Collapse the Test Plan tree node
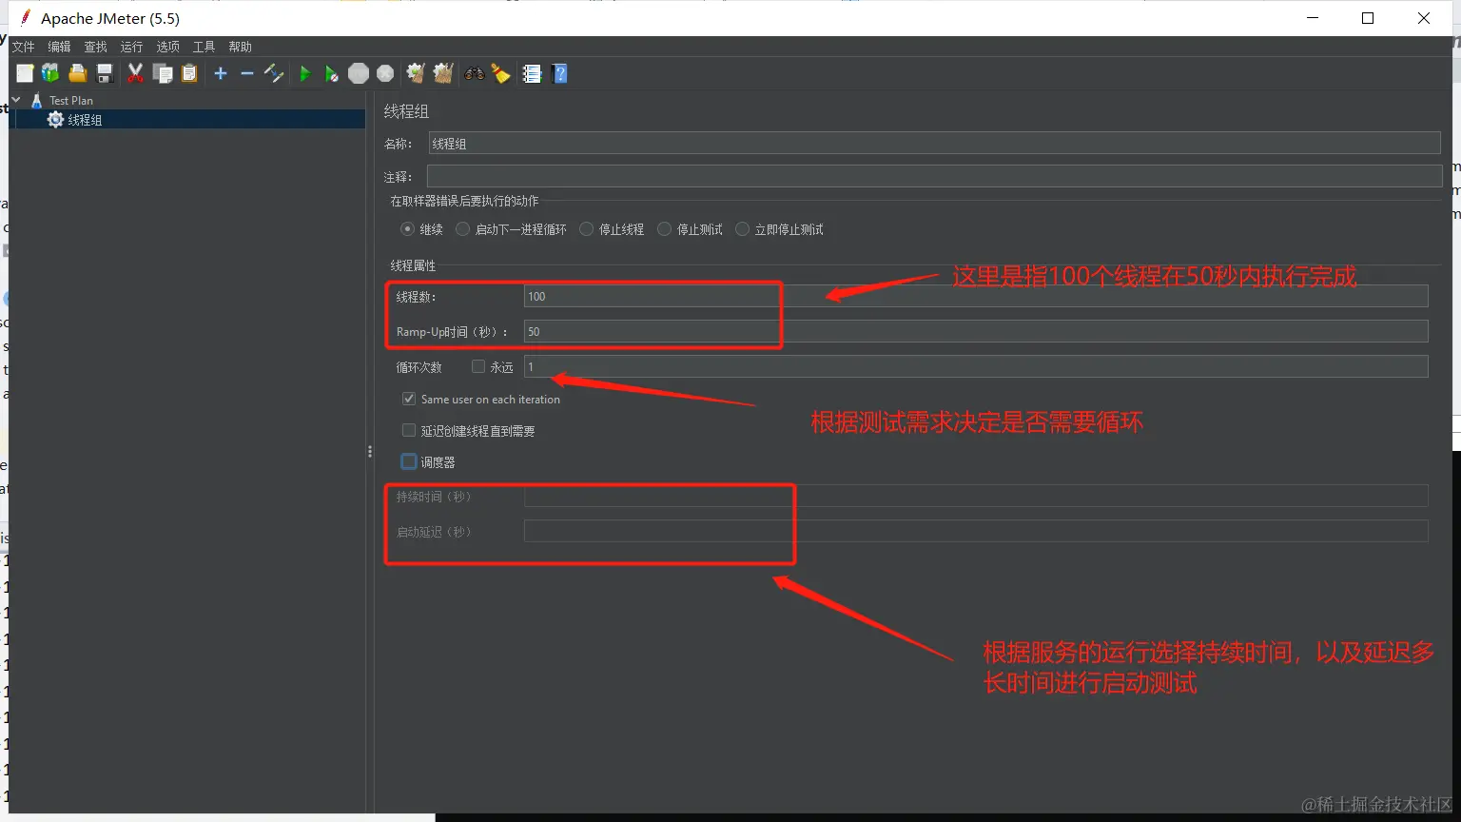 (16, 100)
